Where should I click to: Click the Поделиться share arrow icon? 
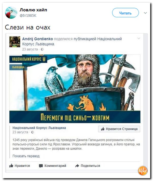[x=77, y=166]
